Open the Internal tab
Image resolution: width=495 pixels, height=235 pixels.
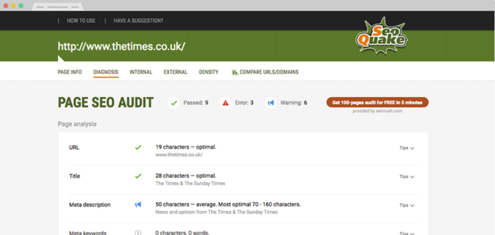point(141,72)
